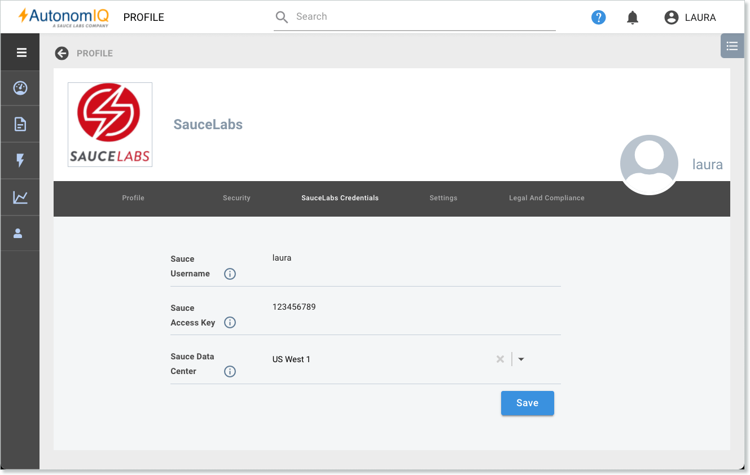Open the line chart icon in the sidebar
Viewport: 750px width, 475px height.
click(x=20, y=197)
